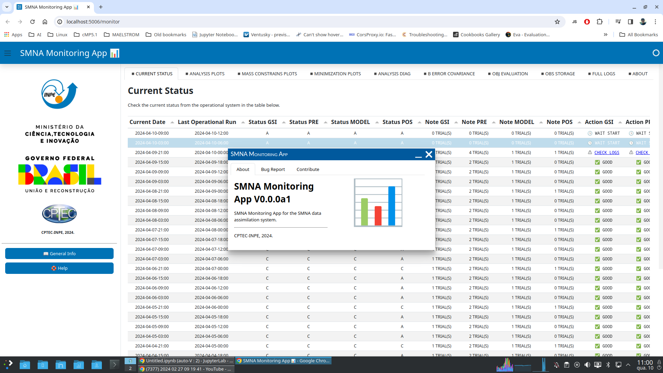Click the General Info button
The height and width of the screenshot is (373, 663).
point(59,254)
